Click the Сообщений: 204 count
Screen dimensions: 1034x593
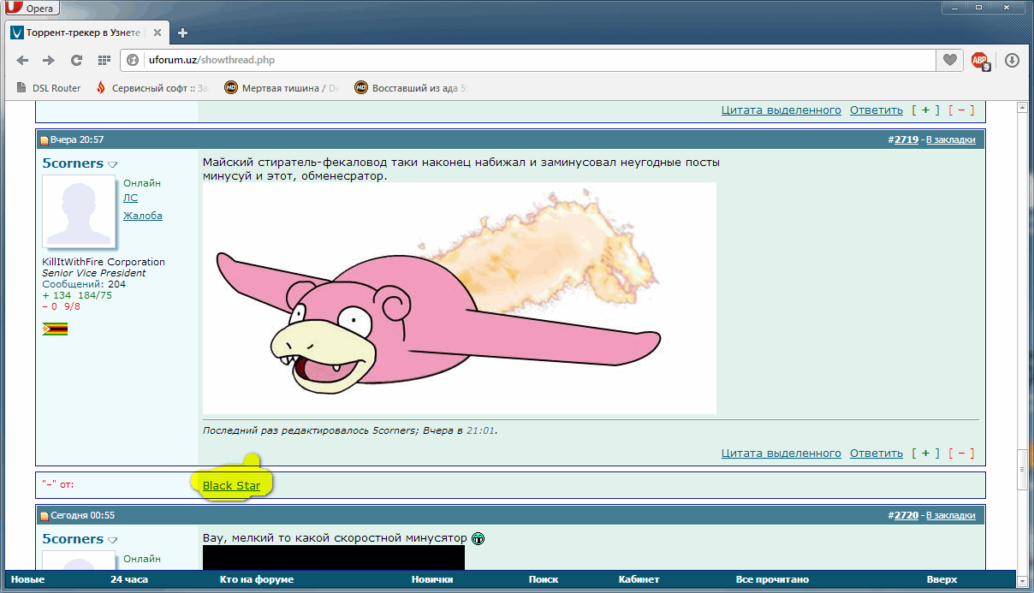click(x=84, y=284)
